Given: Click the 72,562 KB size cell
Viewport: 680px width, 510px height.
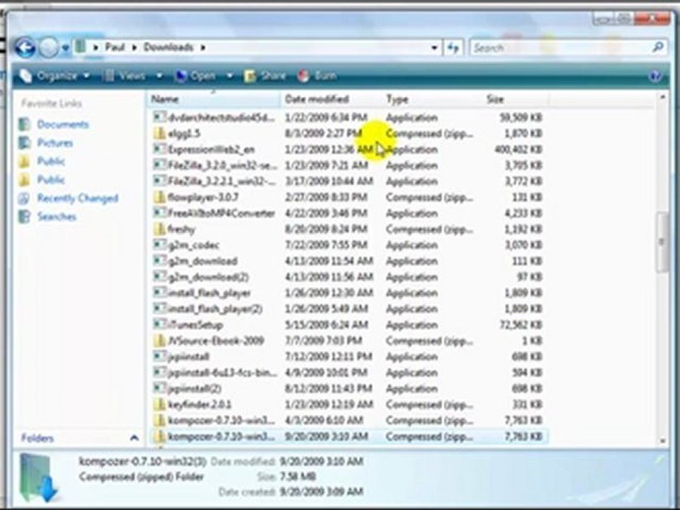Looking at the screenshot, I should point(521,324).
